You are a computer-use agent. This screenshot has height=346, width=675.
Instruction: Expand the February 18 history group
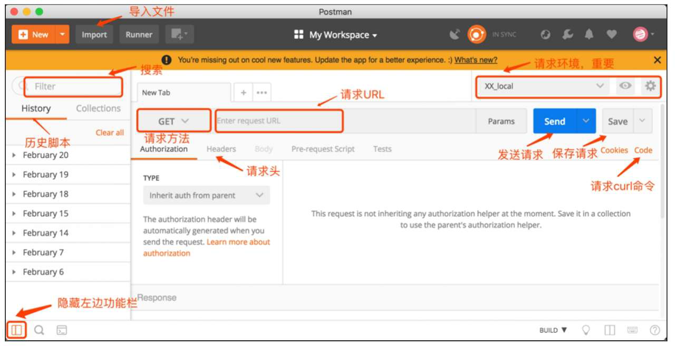68,194
